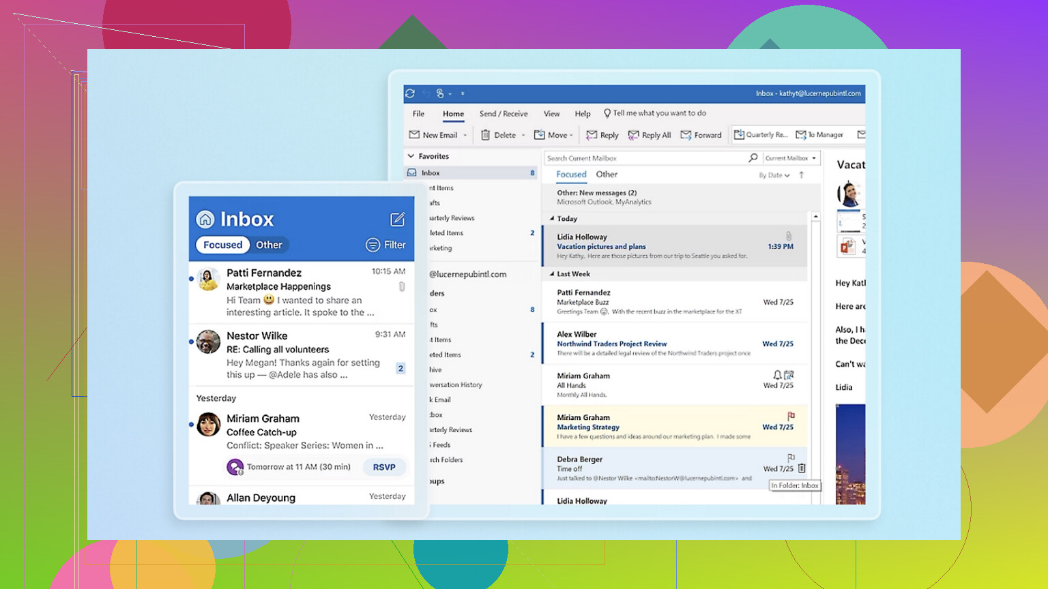The width and height of the screenshot is (1048, 589).
Task: Click the Send/Receive sync icon in title bar
Action: [410, 93]
